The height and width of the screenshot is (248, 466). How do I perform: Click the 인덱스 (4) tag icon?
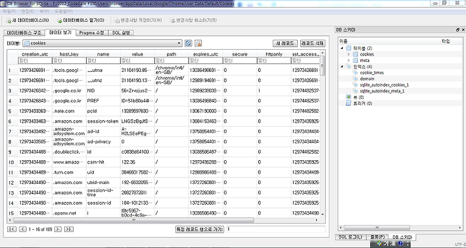(349, 67)
